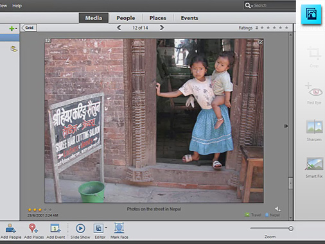Click the green plus add dropdown
The image size is (325, 244).
[13, 28]
